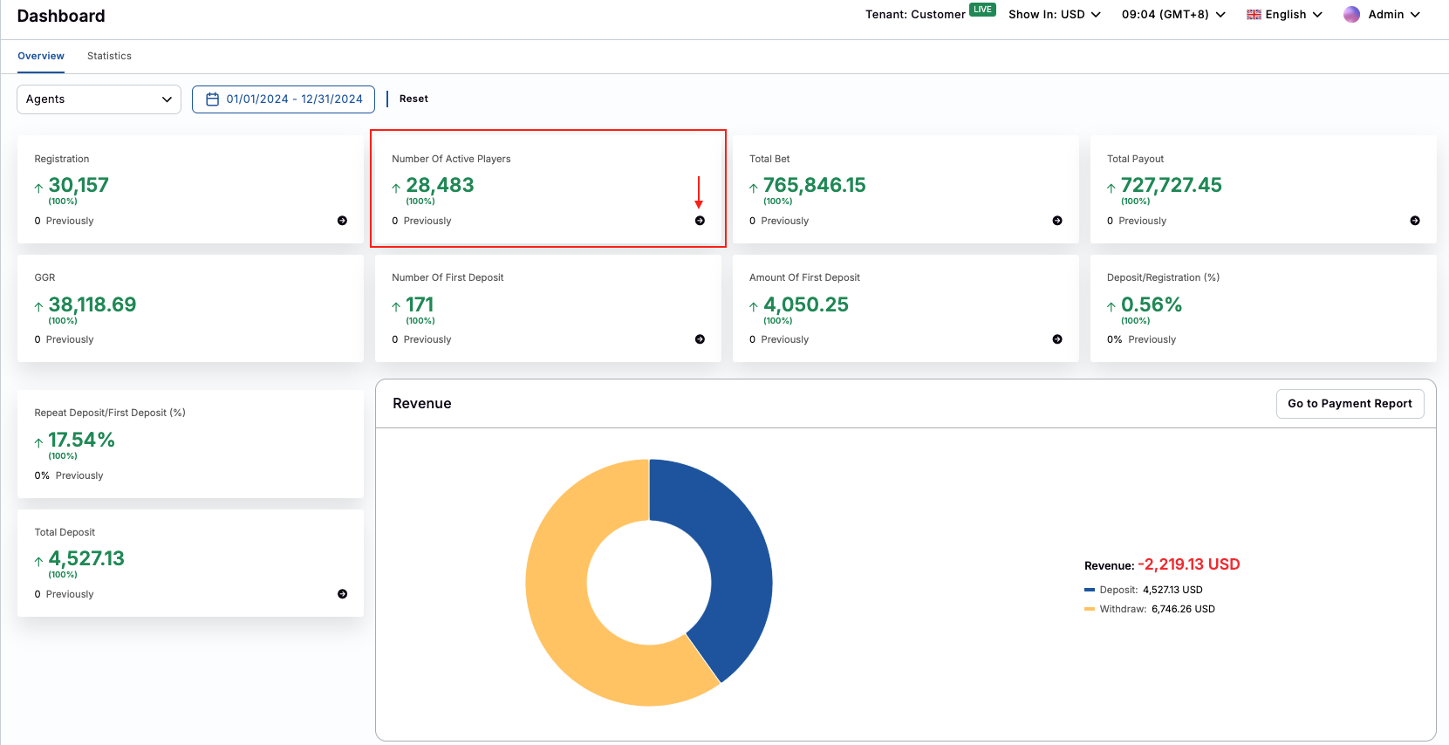Image resolution: width=1449 pixels, height=745 pixels.
Task: Open Registration details arrow icon
Action: (x=342, y=221)
